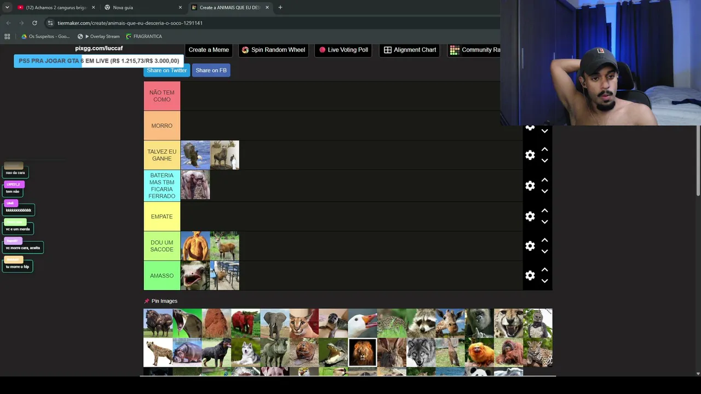Select the DOU UM SACODE tier label

coord(162,246)
